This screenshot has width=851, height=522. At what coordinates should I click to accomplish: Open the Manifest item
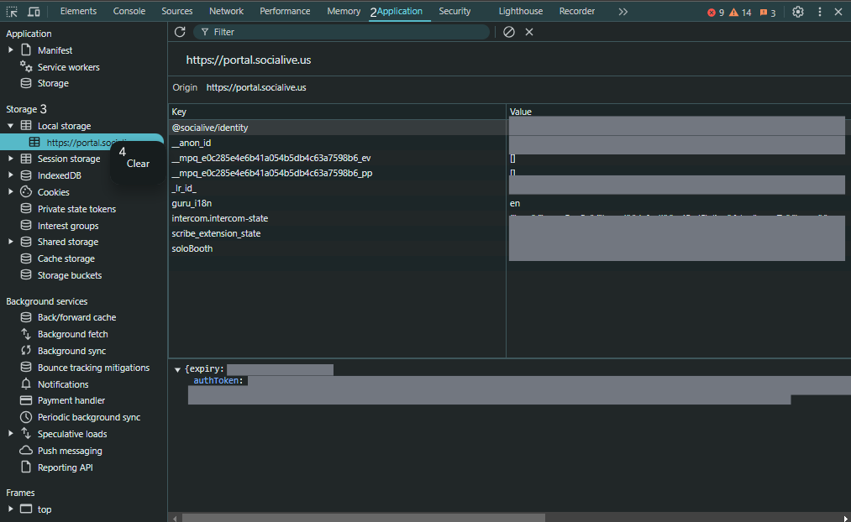pos(55,50)
